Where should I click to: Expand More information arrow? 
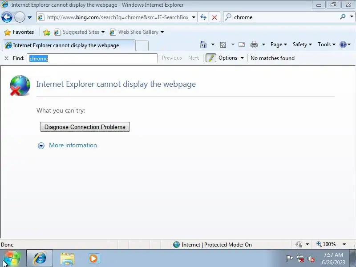coord(41,146)
